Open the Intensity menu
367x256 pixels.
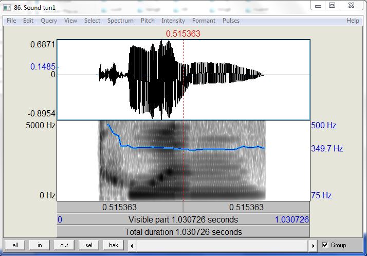173,21
